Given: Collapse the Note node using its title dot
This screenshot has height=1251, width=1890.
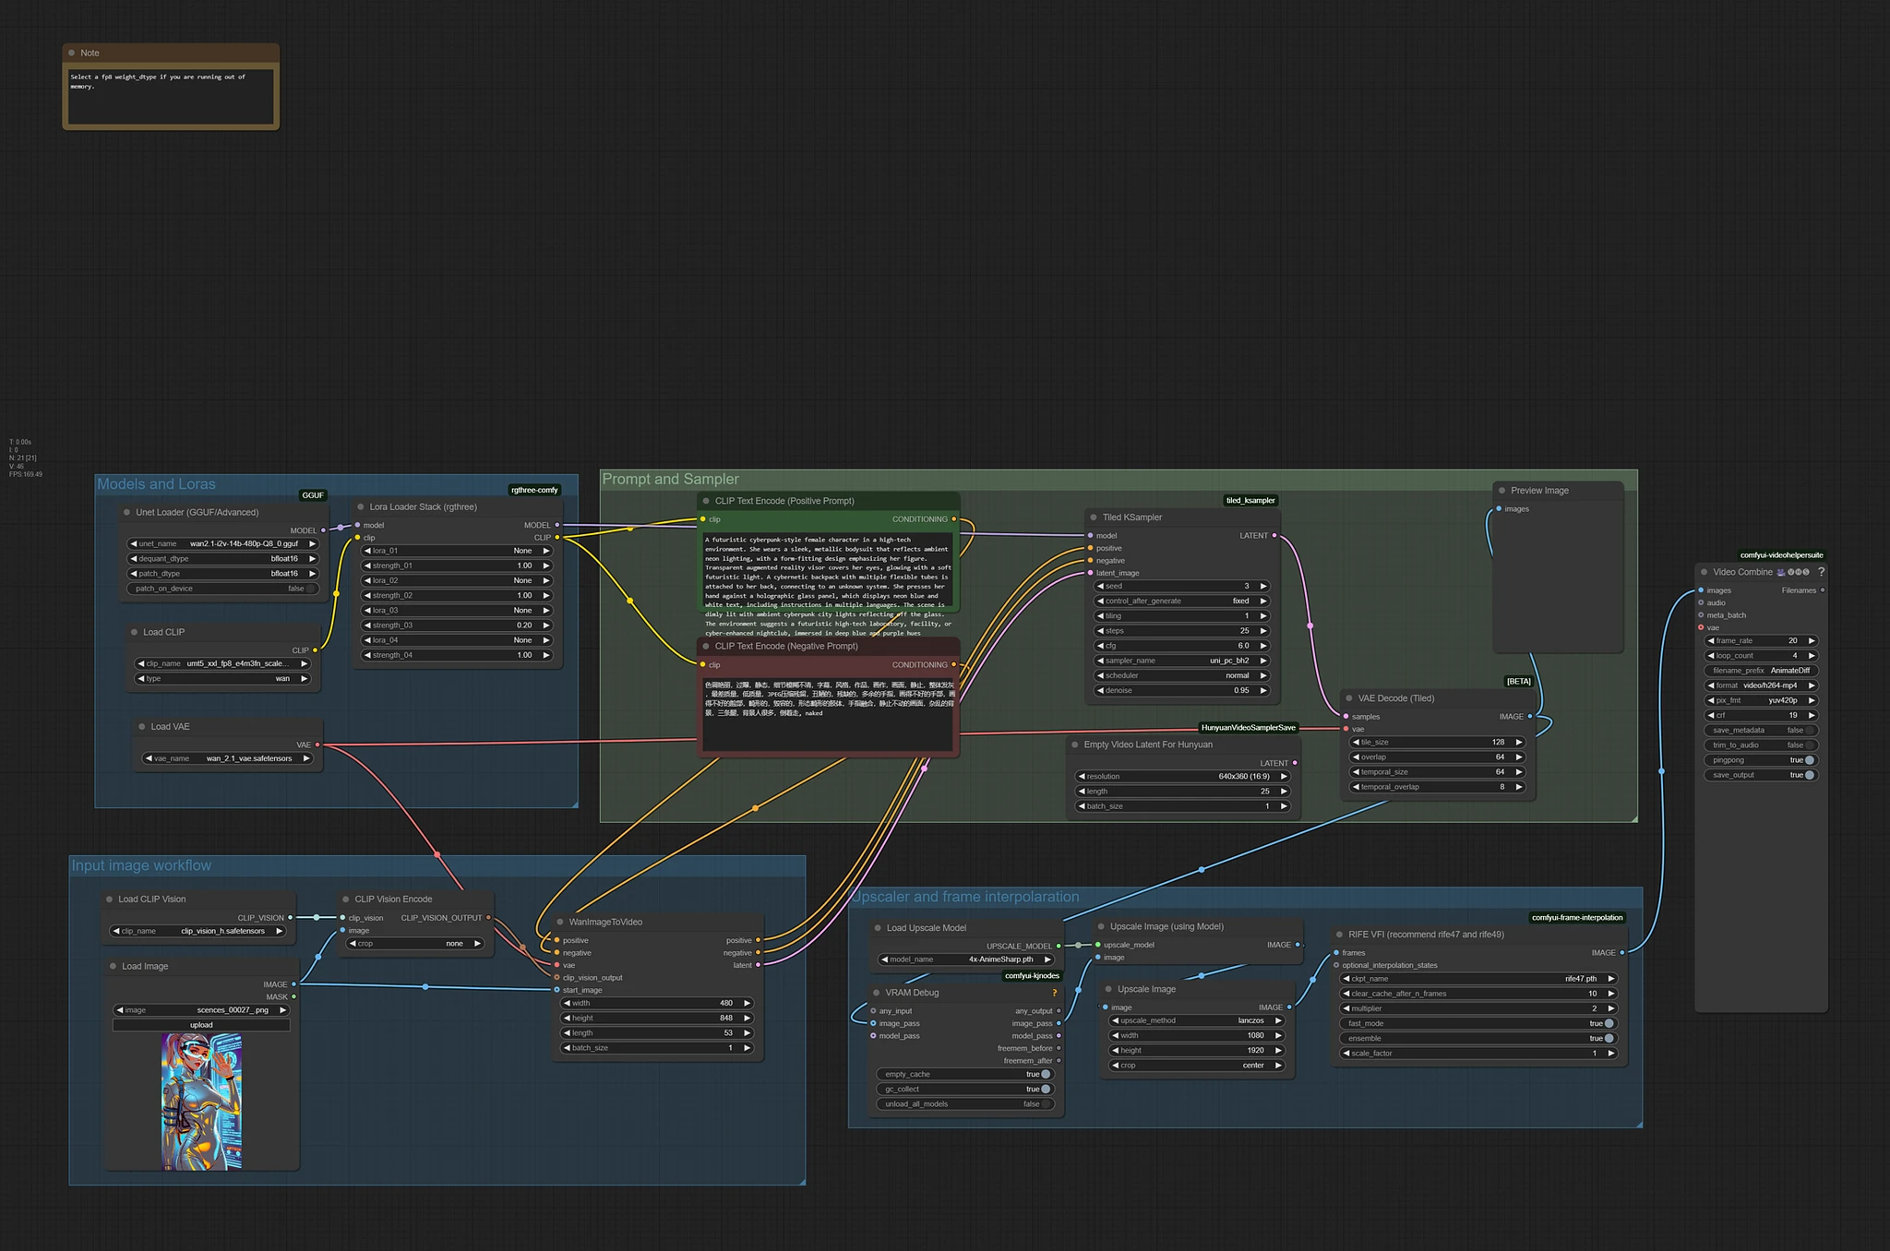Looking at the screenshot, I should pos(72,54).
